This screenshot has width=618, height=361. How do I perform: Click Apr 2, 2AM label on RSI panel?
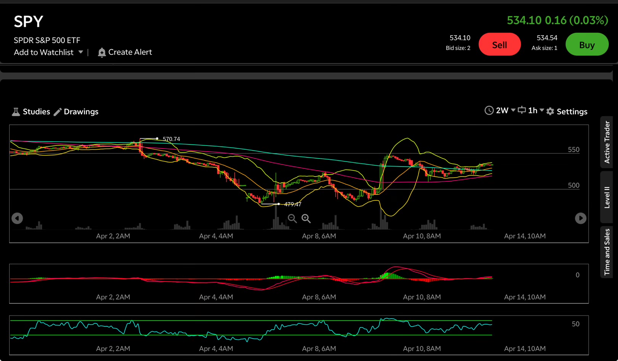coord(113,349)
